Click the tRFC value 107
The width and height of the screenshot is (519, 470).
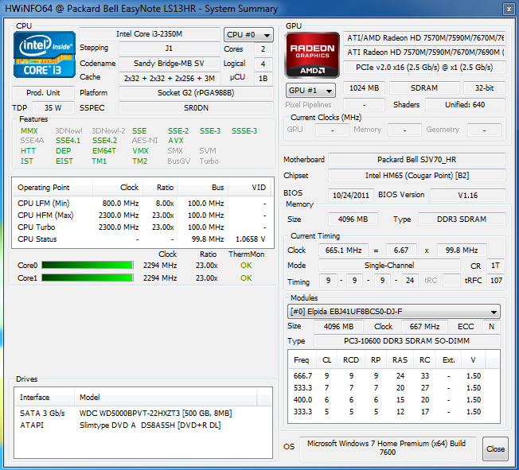(496, 281)
